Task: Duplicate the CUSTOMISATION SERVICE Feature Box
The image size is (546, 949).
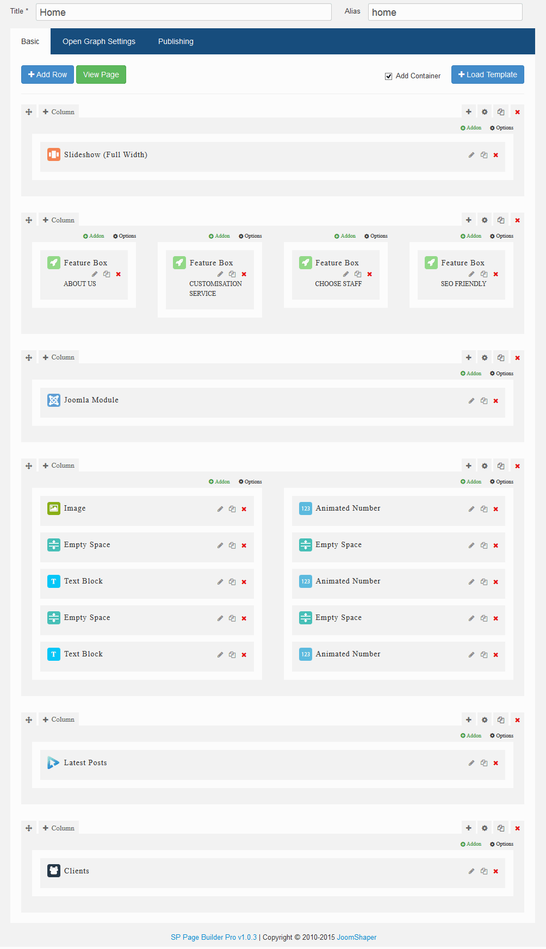Action: coord(232,274)
